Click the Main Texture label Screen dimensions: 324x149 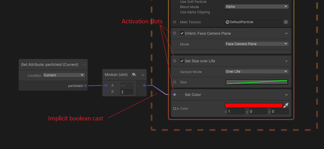190,22
